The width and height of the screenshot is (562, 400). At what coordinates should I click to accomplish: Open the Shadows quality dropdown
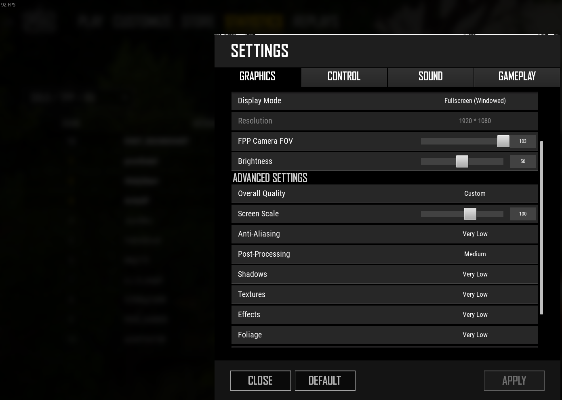coord(475,274)
